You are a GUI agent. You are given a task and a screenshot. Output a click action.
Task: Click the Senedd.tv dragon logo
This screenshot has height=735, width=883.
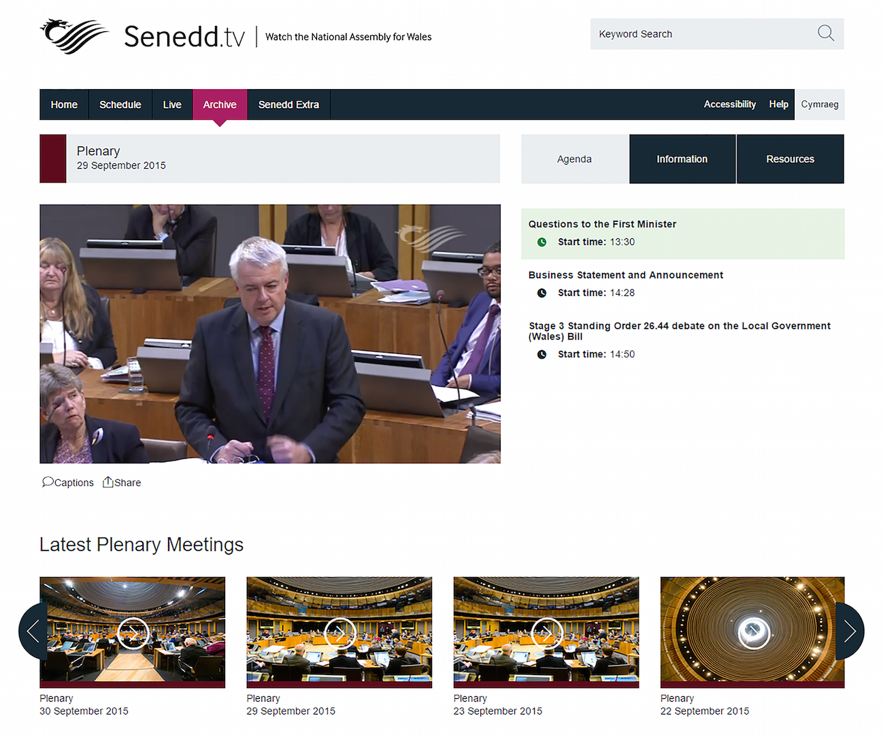pyautogui.click(x=75, y=36)
